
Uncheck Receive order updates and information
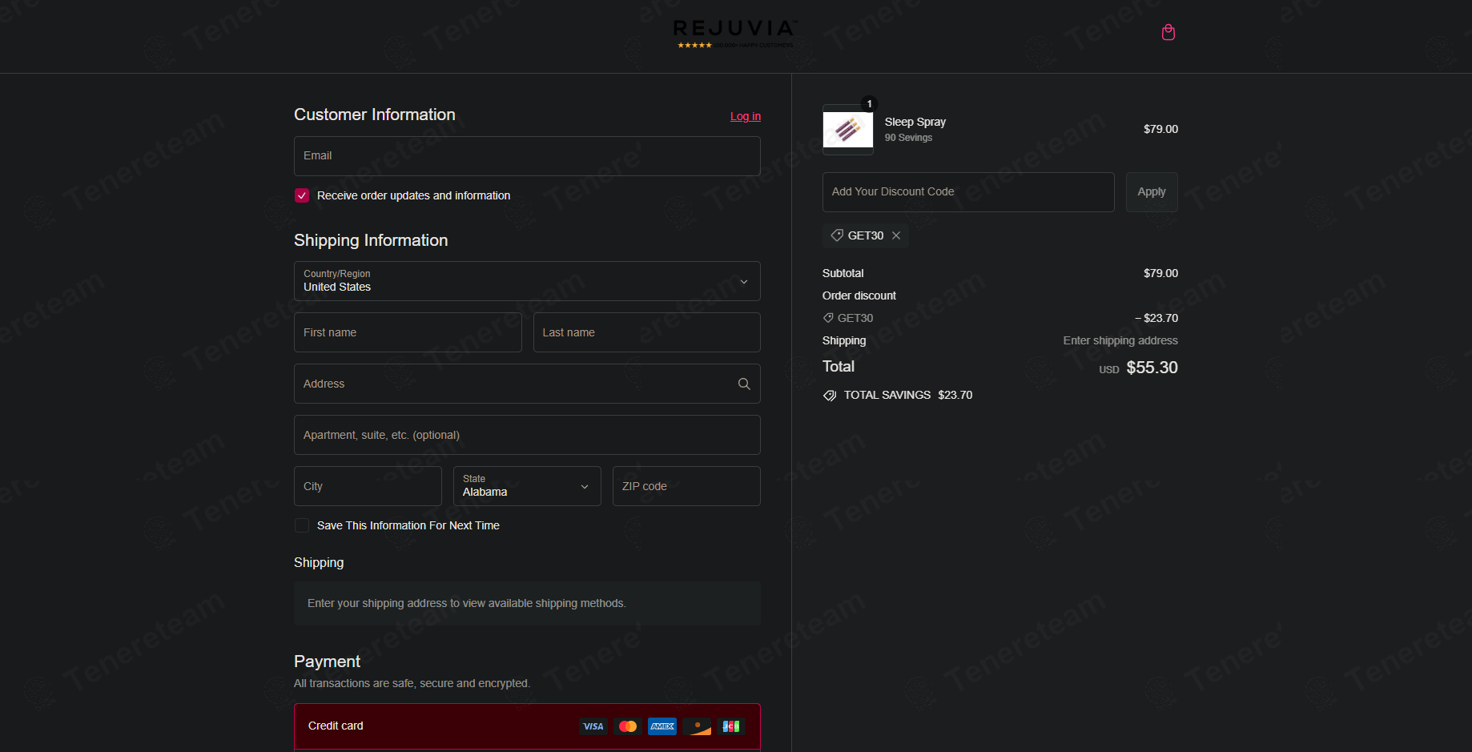coord(302,195)
